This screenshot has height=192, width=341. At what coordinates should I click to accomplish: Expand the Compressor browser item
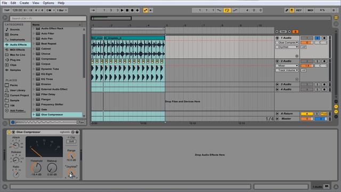point(34,59)
